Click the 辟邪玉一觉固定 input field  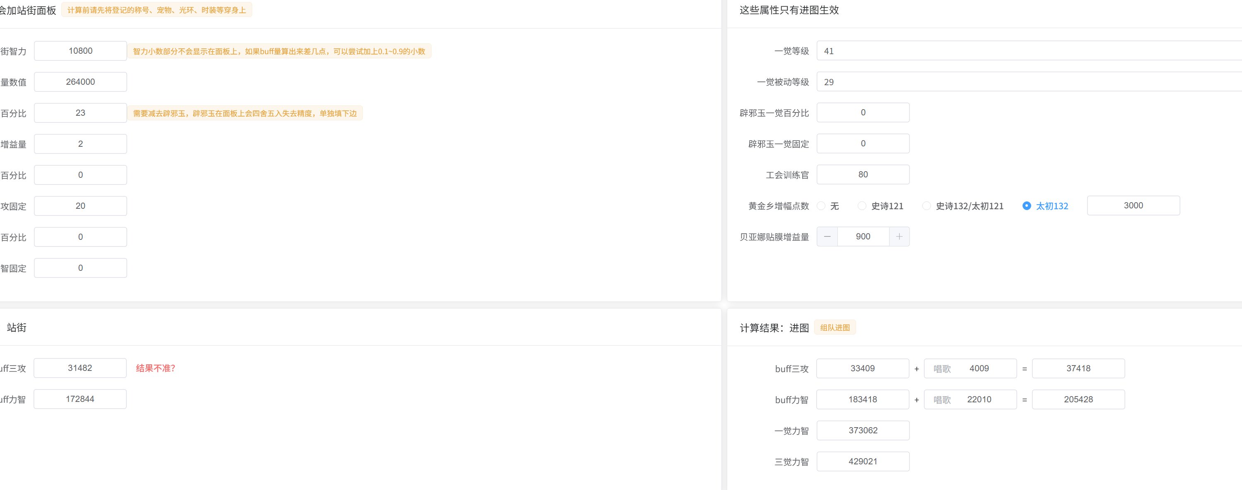863,143
